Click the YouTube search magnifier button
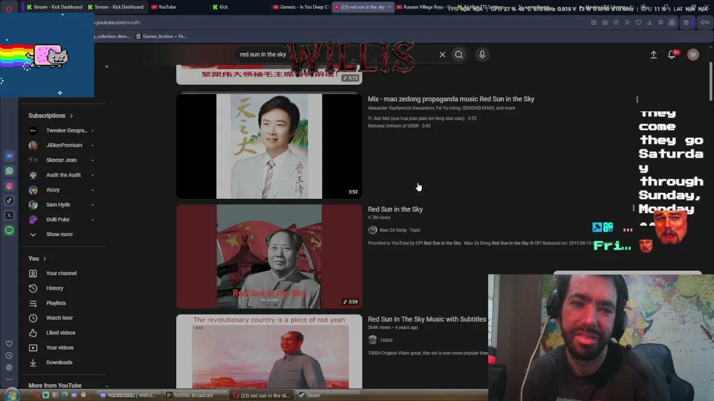714x401 pixels. [x=459, y=55]
